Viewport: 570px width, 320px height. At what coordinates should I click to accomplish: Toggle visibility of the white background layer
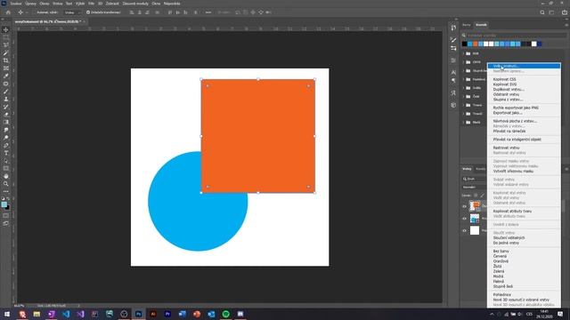[x=464, y=230]
